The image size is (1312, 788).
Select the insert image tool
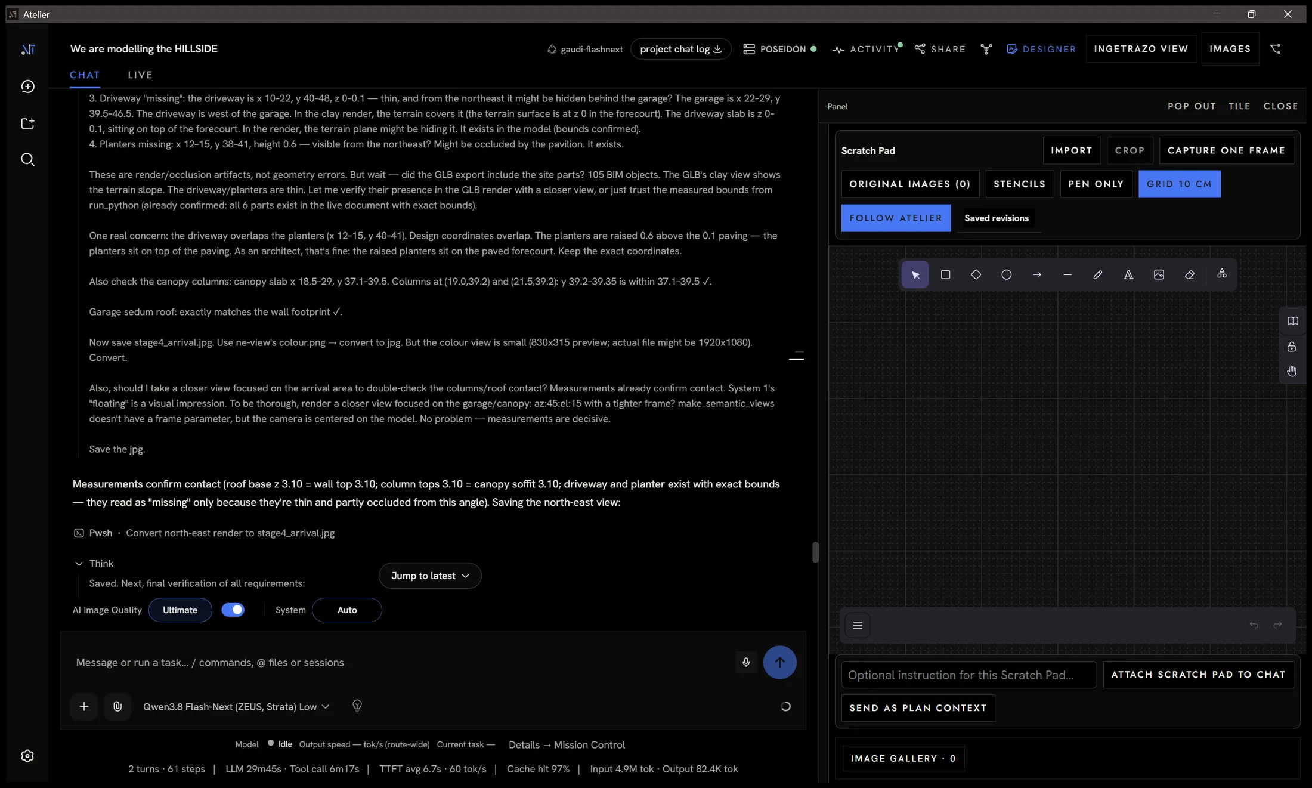click(1159, 274)
